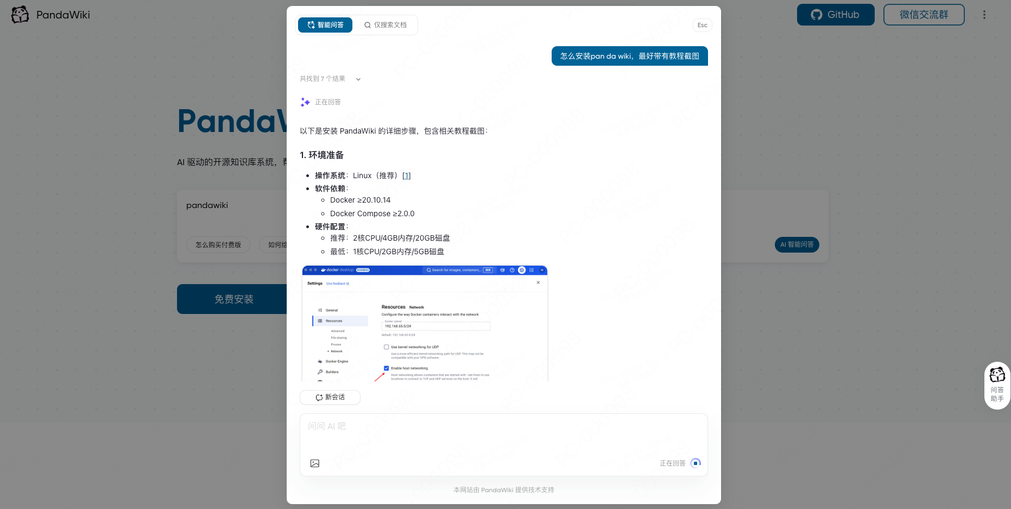The image size is (1011, 509).
Task: Click the sparkle 正在回答 icon
Action: pos(305,102)
